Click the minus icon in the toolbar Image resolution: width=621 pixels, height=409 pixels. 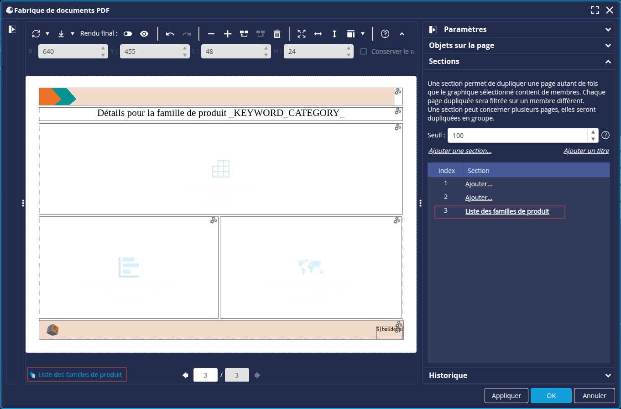pyautogui.click(x=211, y=34)
